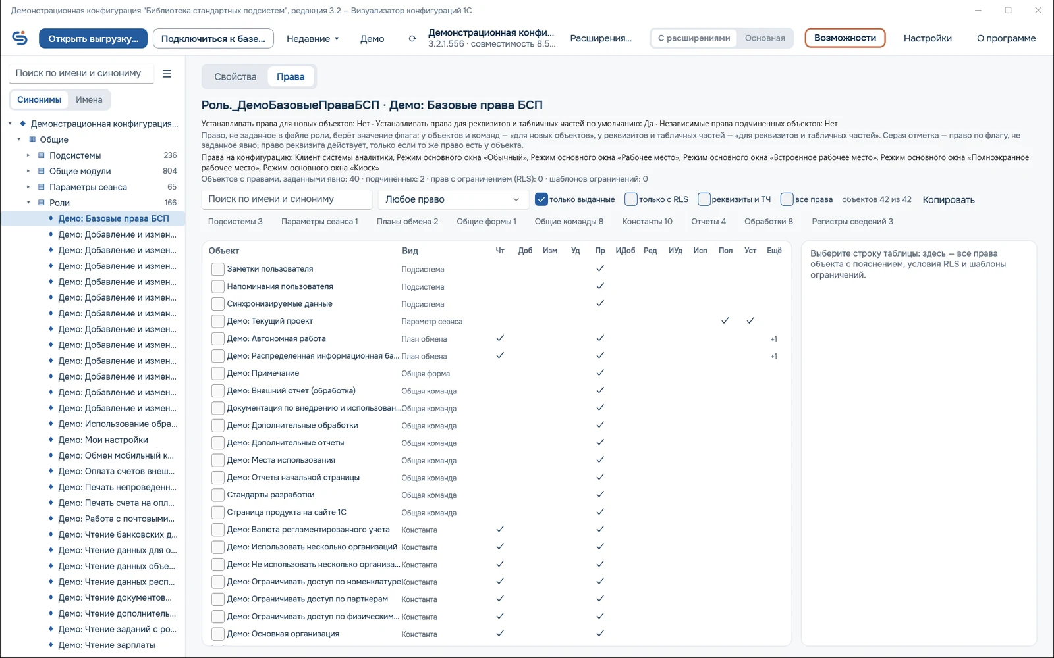Click the root configuration diamond icon
Viewport: 1054px width, 658px height.
23,124
